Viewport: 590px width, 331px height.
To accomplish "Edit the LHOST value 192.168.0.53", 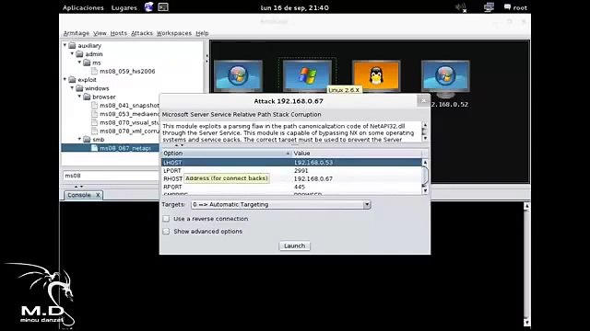I will coord(313,163).
